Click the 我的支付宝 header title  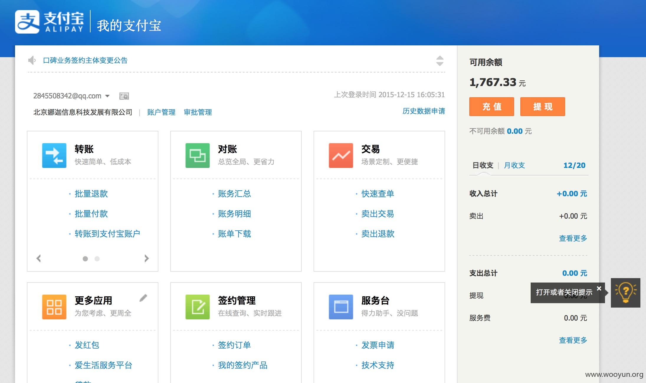[x=129, y=25]
